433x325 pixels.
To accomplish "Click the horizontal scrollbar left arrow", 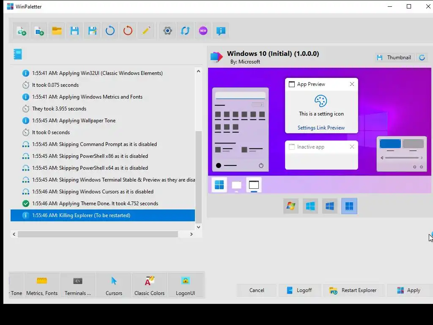I will [14, 234].
